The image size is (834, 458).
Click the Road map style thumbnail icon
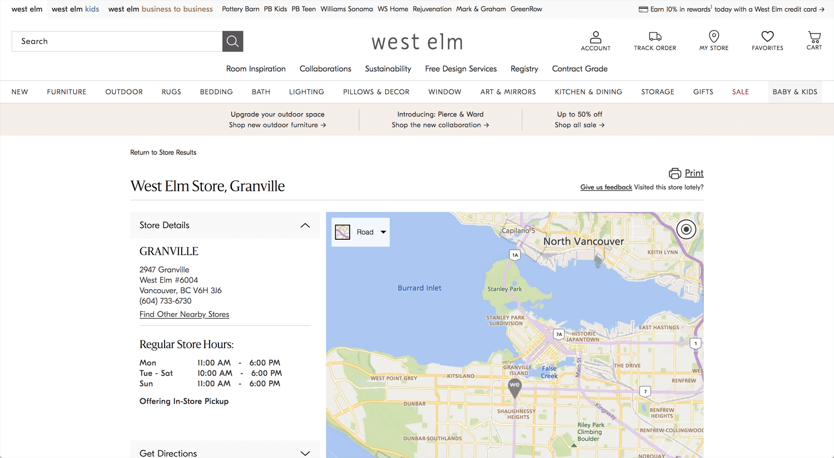pyautogui.click(x=342, y=232)
